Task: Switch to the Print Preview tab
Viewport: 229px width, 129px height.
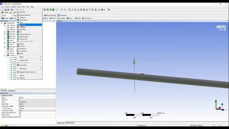Action: click(x=70, y=123)
